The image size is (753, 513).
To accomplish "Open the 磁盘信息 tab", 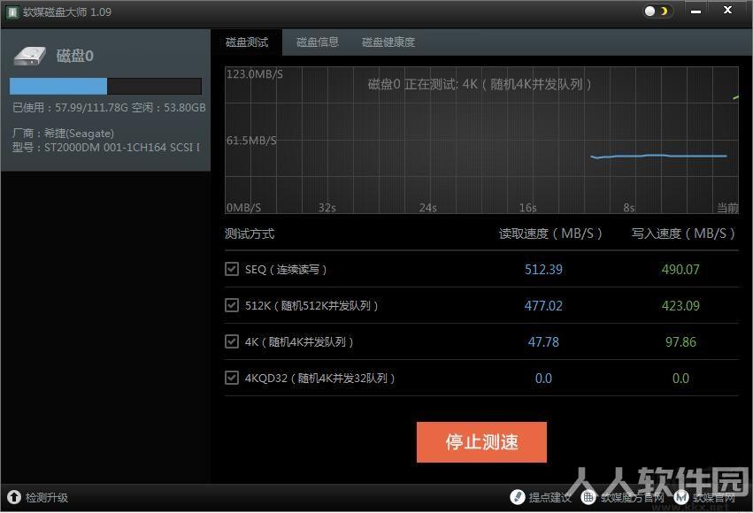I will (318, 42).
